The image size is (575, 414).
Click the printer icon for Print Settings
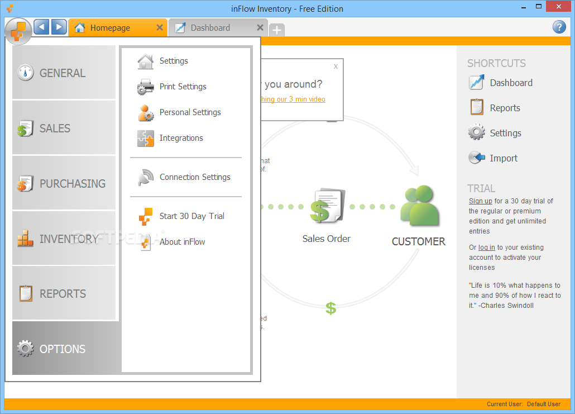pos(146,87)
